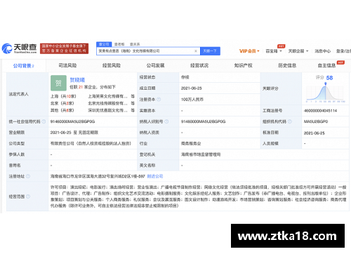This screenshot has height=254, width=351.
Task: Open the 天眼企服 dropdown menu
Action: (298, 51)
